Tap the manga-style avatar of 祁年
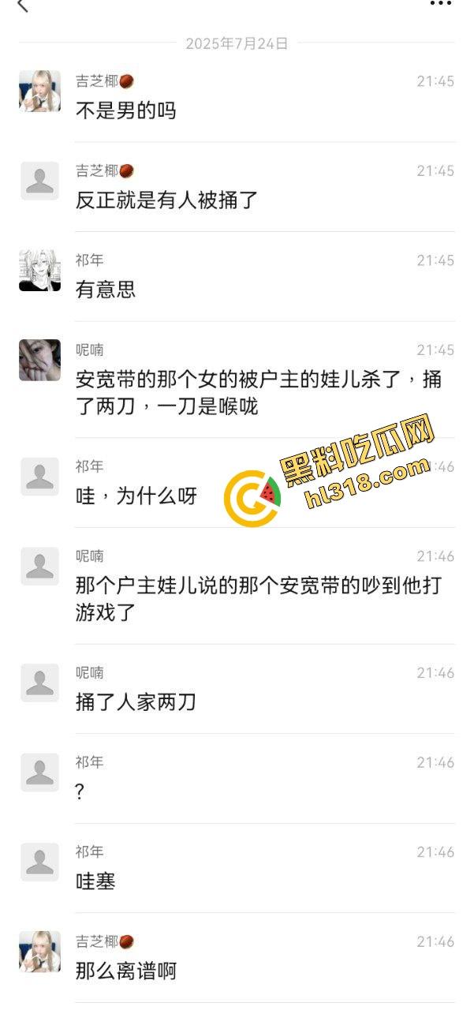 coord(39,270)
